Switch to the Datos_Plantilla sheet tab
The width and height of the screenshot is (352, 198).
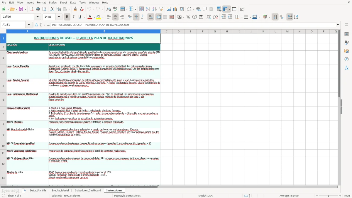(x=38, y=190)
